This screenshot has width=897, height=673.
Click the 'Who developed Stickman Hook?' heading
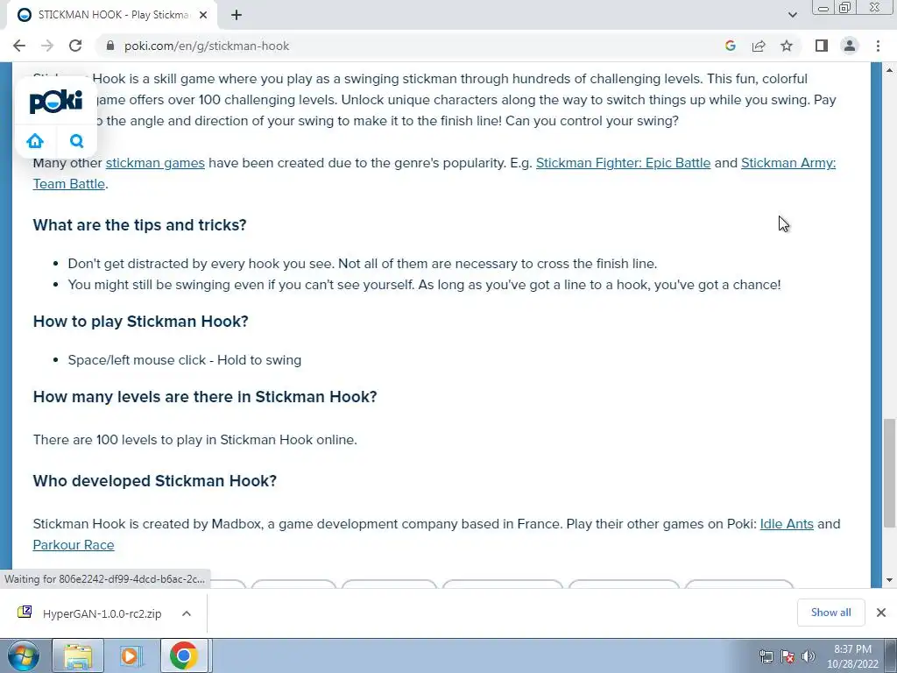[154, 481]
